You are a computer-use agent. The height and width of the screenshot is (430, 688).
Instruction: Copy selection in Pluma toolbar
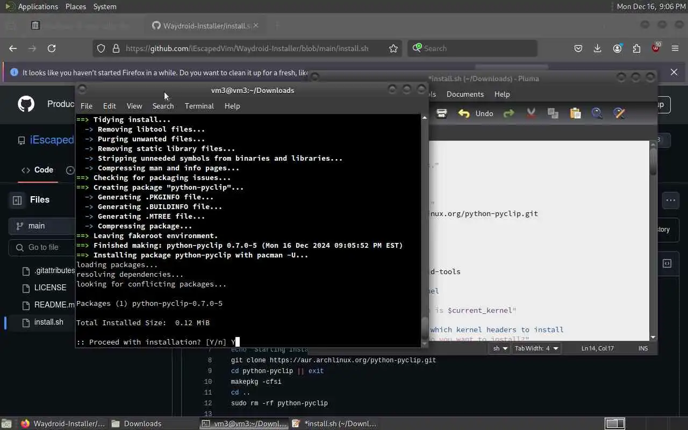coord(553,113)
